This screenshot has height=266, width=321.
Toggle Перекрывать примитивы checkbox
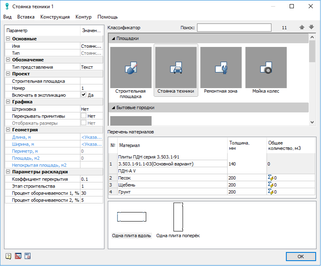click(x=83, y=116)
